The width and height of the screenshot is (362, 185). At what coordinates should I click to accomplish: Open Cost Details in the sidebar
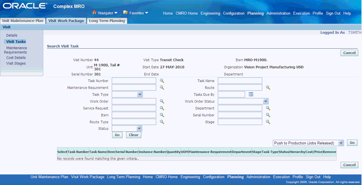[16, 58]
